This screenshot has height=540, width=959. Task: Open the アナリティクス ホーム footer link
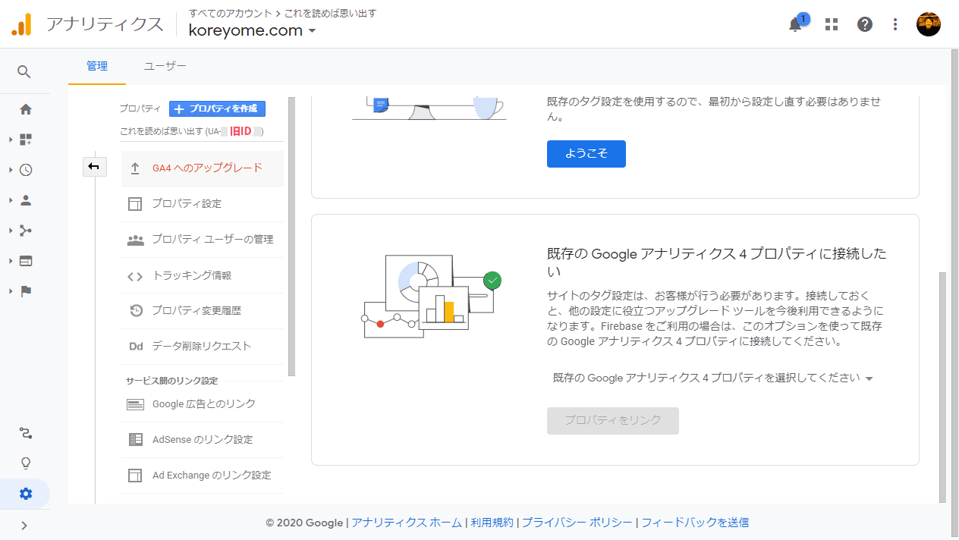(x=407, y=523)
